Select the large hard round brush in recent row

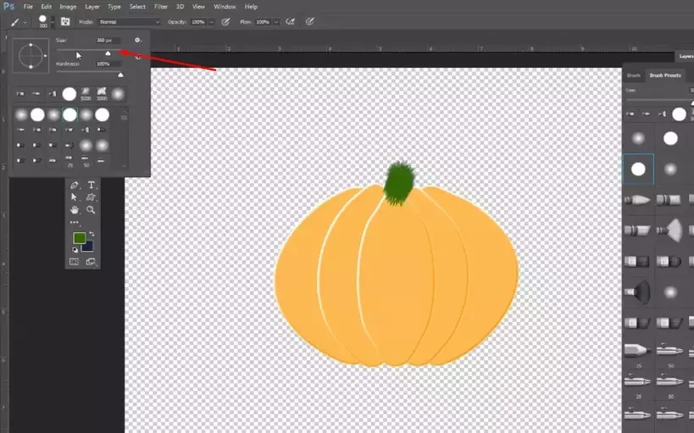(x=69, y=94)
